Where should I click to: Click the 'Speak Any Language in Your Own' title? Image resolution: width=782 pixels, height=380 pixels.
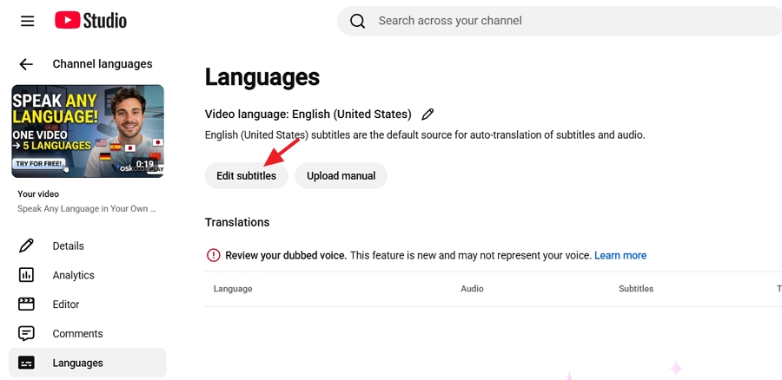point(87,209)
